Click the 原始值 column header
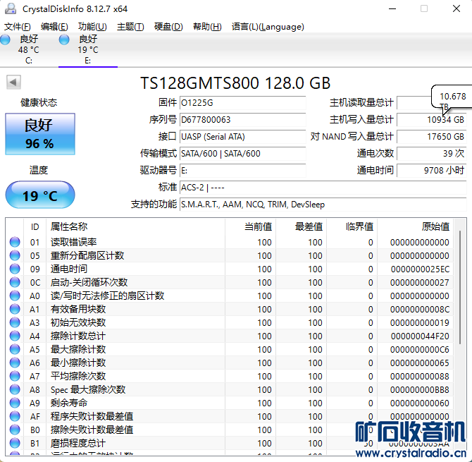Screen dimensions: 472x462 pyautogui.click(x=416, y=226)
